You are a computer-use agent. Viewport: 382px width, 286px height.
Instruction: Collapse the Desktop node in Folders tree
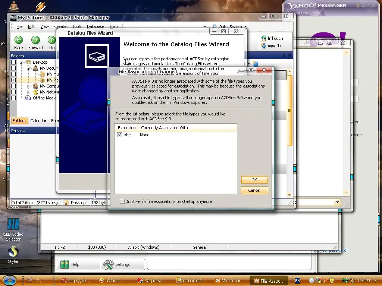[21, 63]
